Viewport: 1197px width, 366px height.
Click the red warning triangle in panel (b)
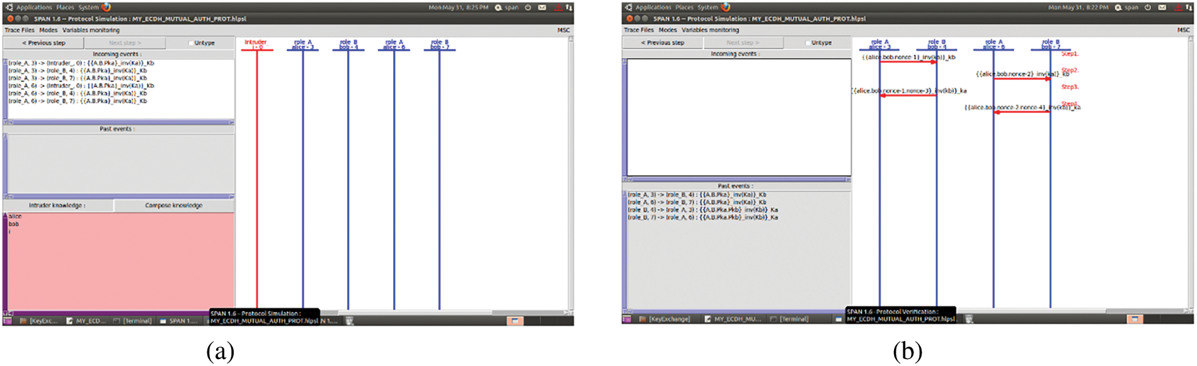pos(1177,8)
